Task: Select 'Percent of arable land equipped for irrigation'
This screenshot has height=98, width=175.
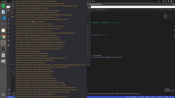Action: (x=38, y=29)
